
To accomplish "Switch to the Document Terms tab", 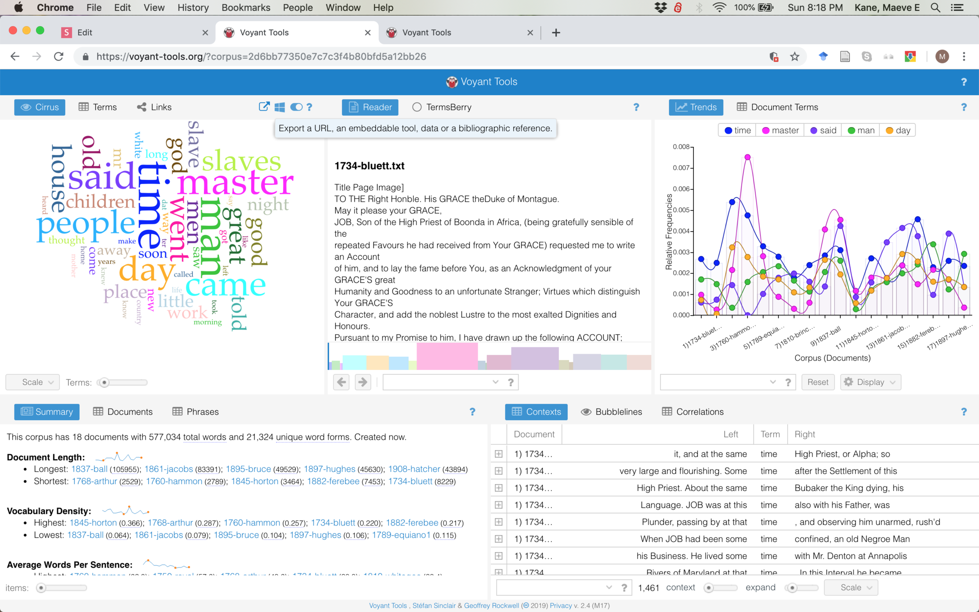I will point(778,107).
